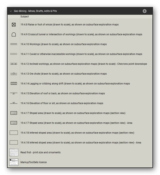
Task: Select the 19.4.13 Ore chute icon
Action: [x=14, y=74]
